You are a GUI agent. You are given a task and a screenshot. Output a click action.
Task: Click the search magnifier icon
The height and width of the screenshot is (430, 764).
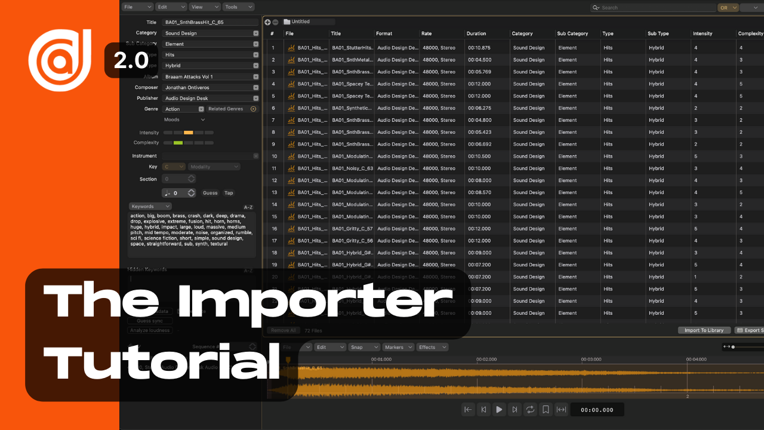(596, 8)
